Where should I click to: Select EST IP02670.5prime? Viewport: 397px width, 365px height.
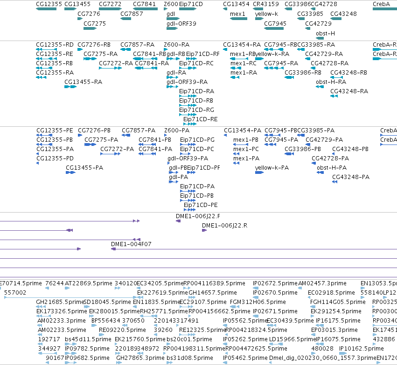tap(275, 293)
